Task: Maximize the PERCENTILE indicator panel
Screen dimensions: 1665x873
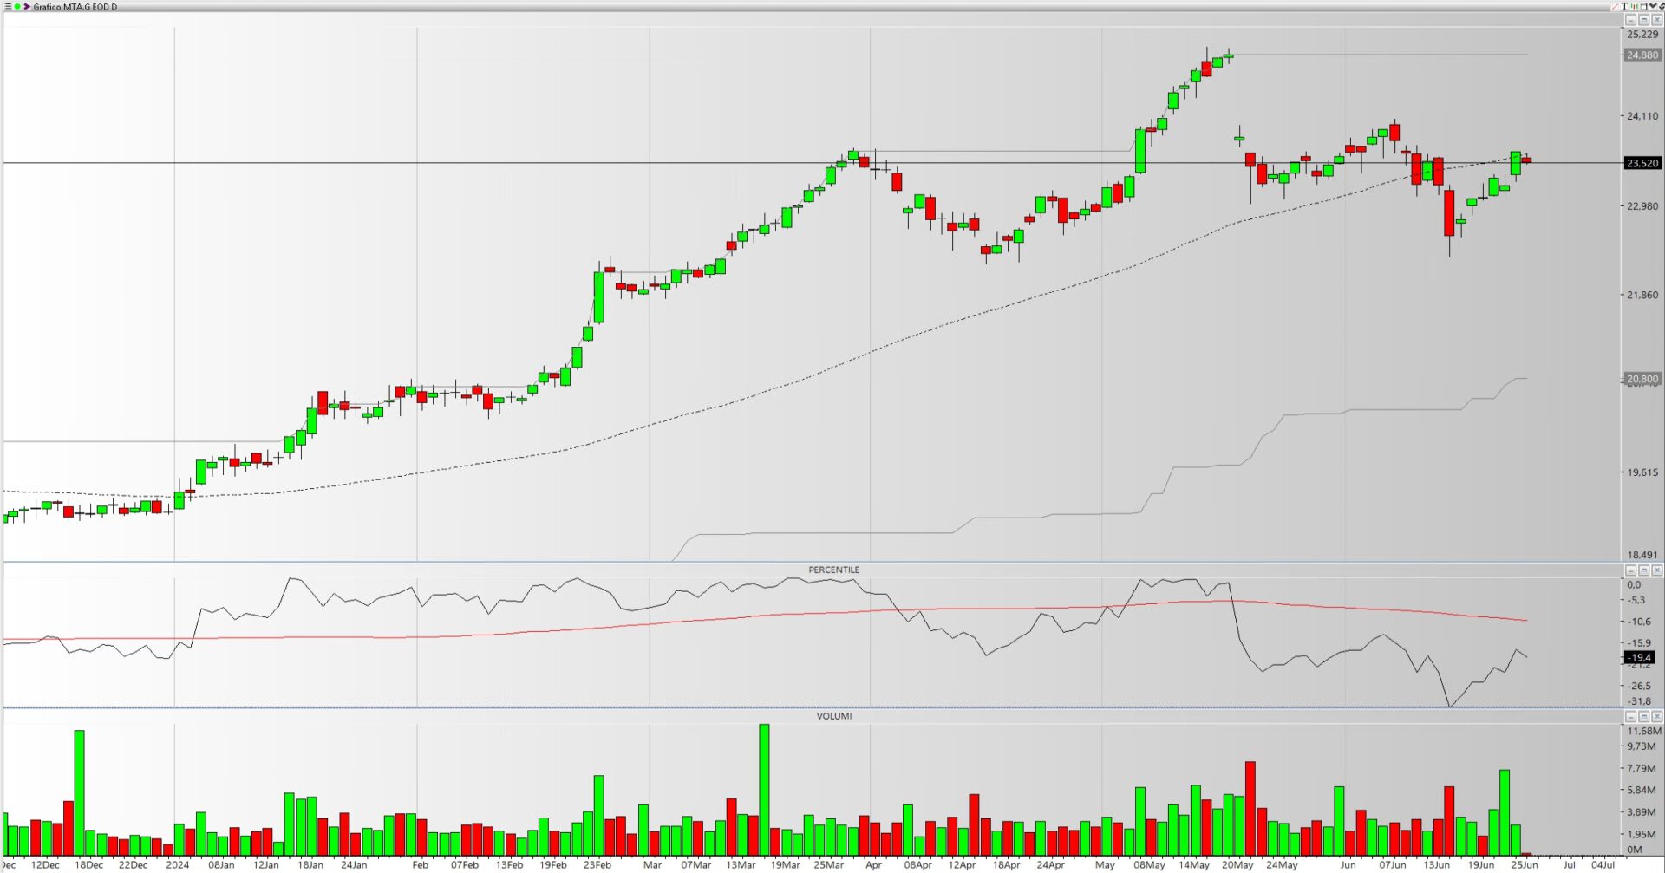Action: [x=1644, y=570]
